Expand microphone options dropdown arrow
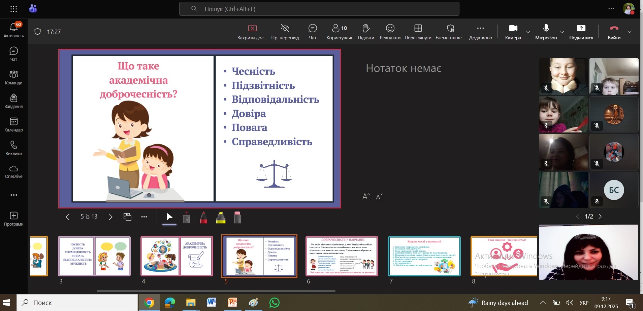 (562, 32)
